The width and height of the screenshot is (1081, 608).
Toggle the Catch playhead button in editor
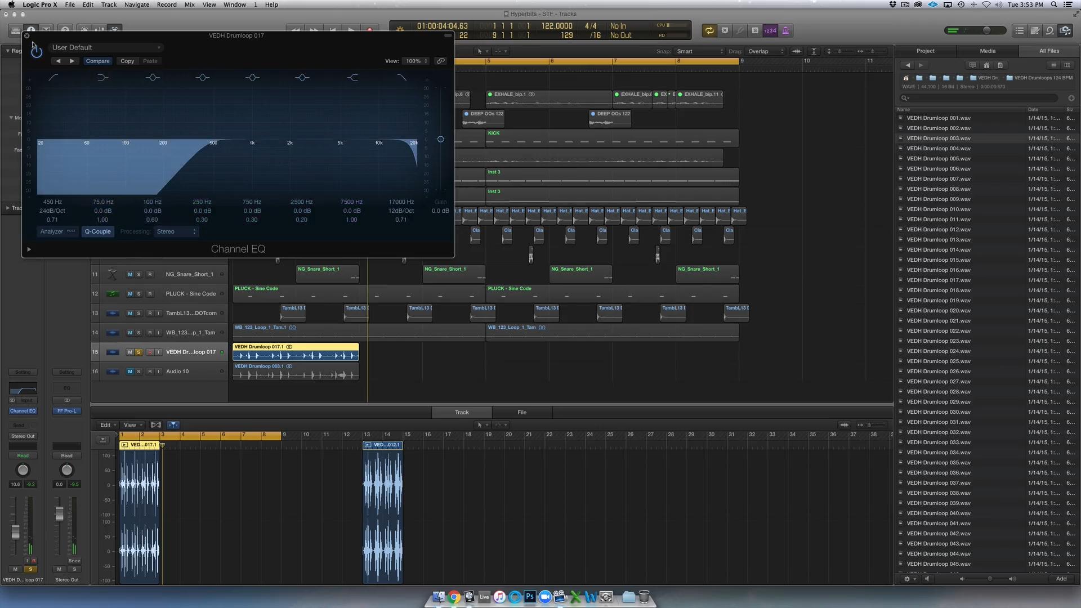[173, 425]
